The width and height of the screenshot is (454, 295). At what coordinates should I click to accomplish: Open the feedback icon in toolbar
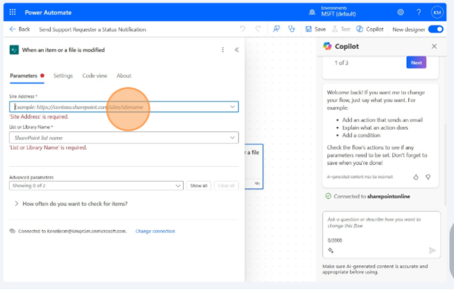[x=276, y=29]
